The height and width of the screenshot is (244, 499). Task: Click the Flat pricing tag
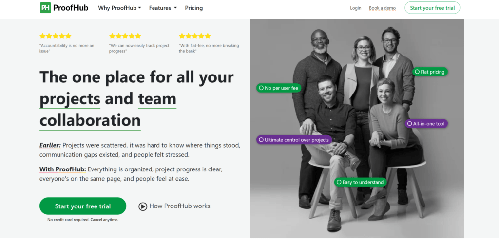point(430,72)
